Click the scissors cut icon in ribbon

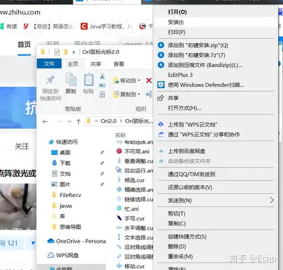click(x=102, y=76)
